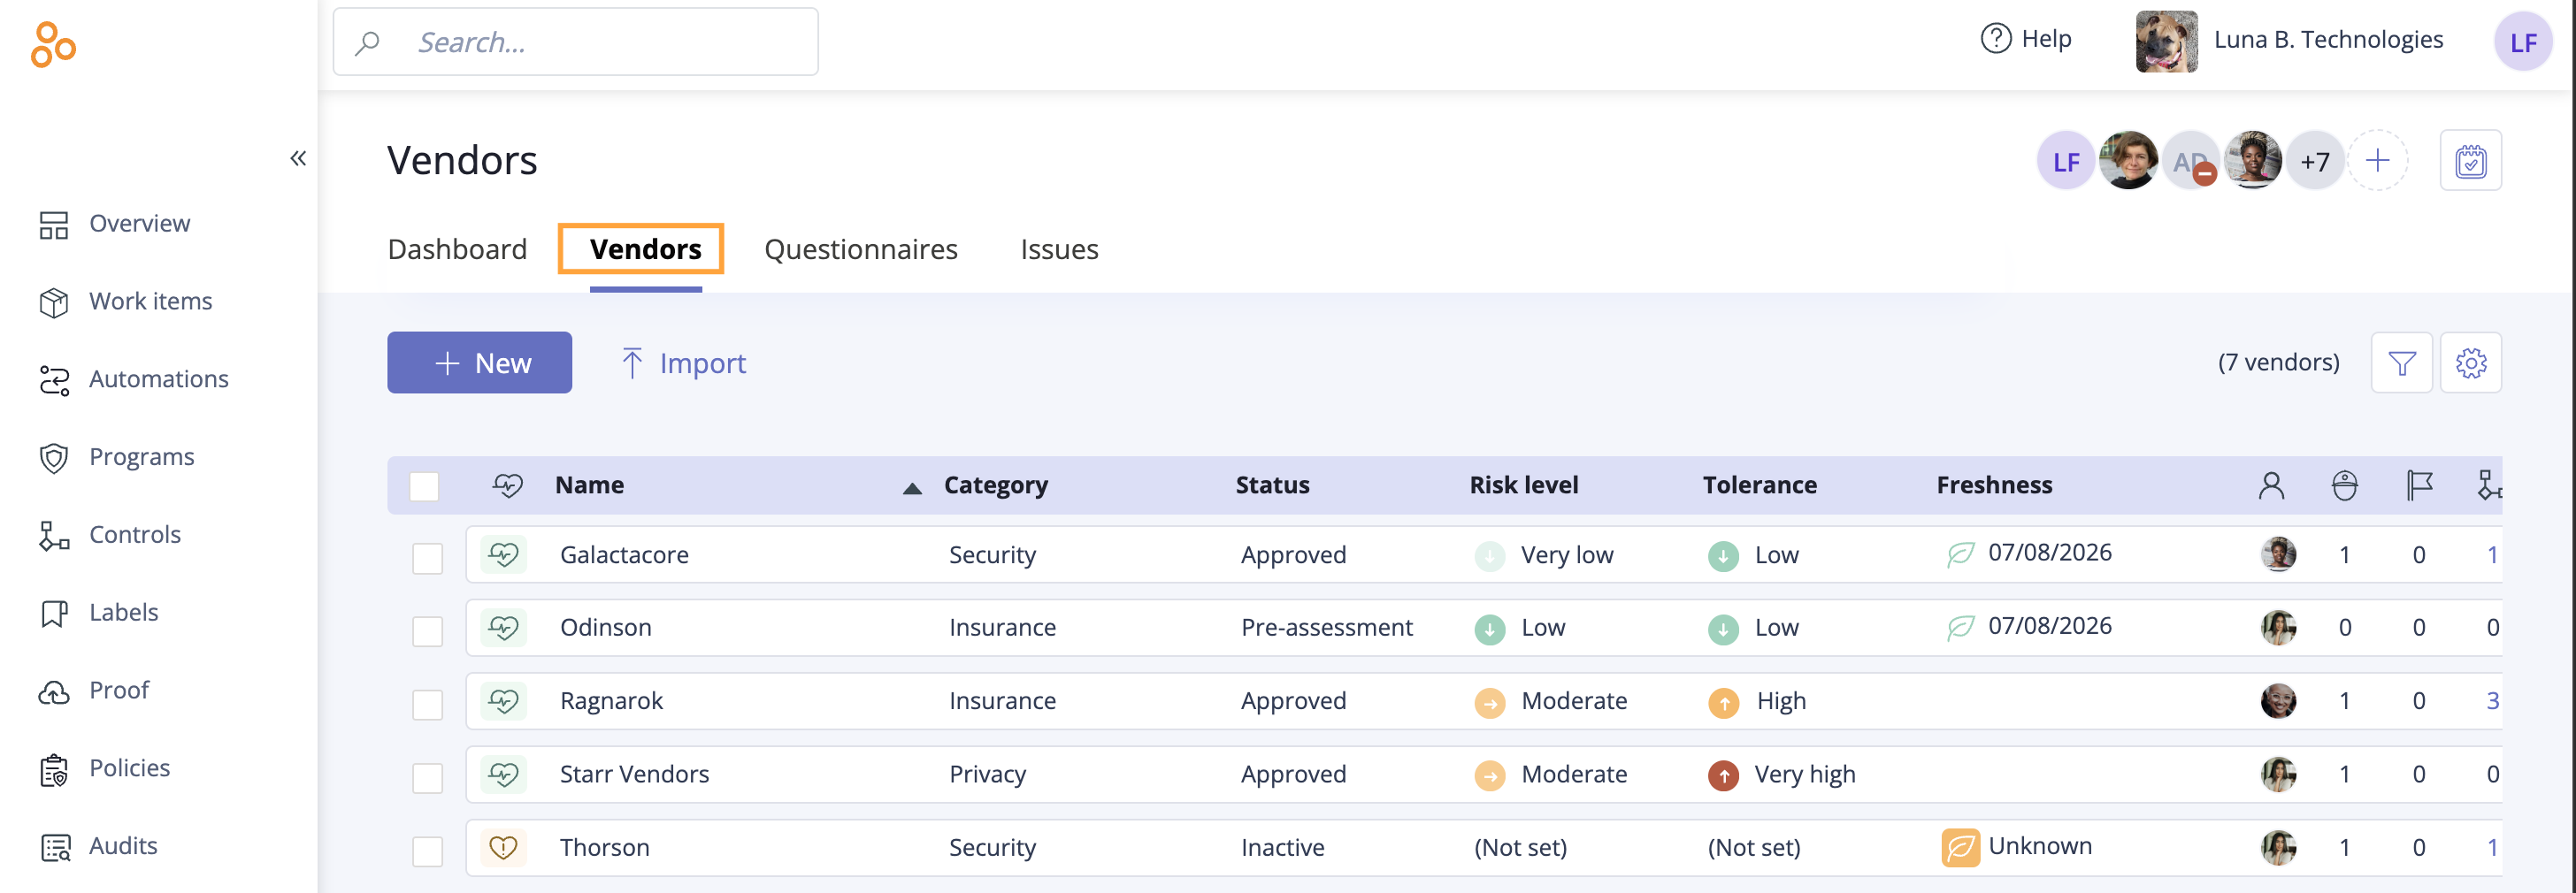The height and width of the screenshot is (893, 2576).
Task: Open LF user profile avatar in top bar
Action: pyautogui.click(x=2523, y=42)
